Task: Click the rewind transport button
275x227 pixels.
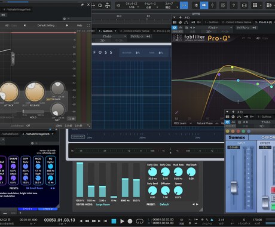Action: point(87,221)
